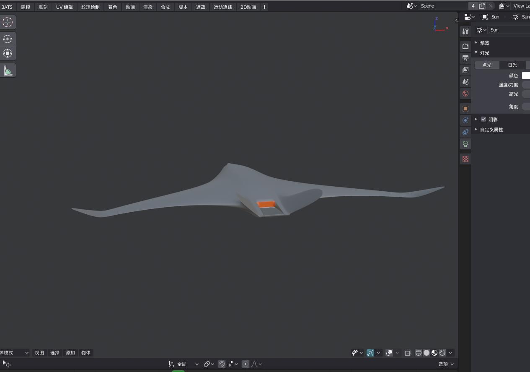Open World properties tab
530x372 pixels.
[x=465, y=93]
